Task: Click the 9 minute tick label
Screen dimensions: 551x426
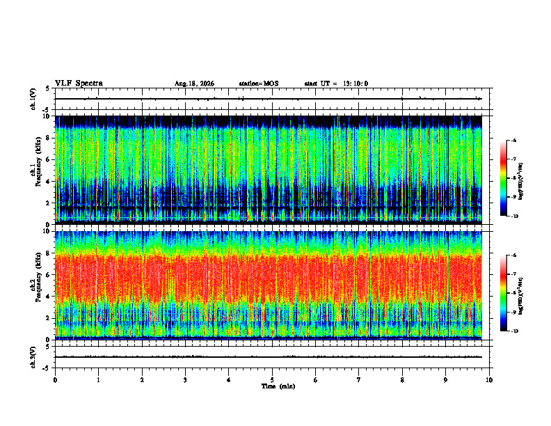Action: click(445, 380)
